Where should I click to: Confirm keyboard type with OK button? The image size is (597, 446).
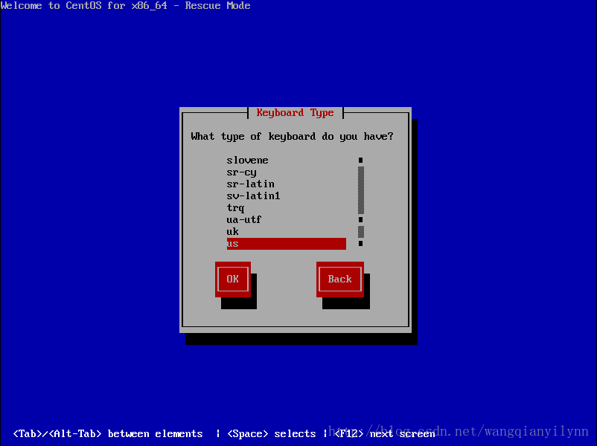(x=233, y=279)
